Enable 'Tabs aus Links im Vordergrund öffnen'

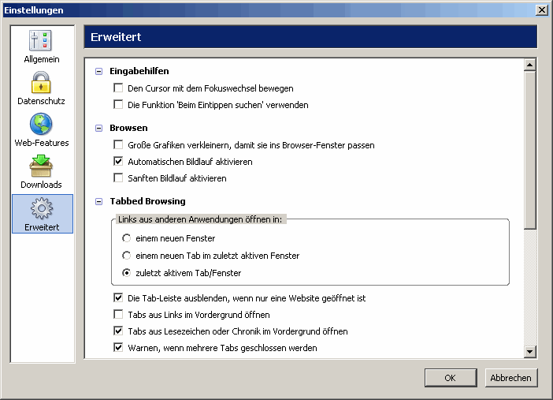[x=119, y=315]
